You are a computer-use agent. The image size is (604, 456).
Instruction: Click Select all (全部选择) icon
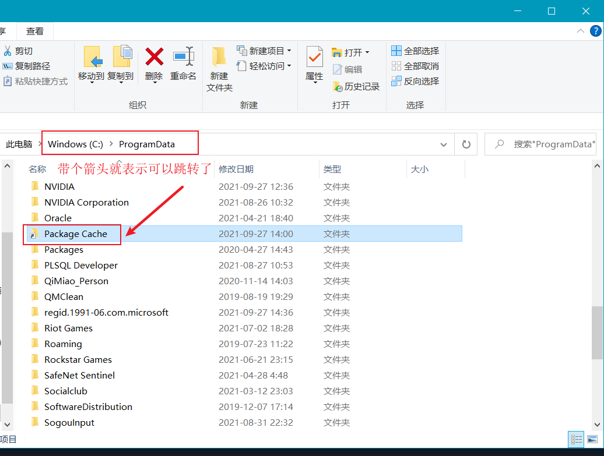coord(396,51)
